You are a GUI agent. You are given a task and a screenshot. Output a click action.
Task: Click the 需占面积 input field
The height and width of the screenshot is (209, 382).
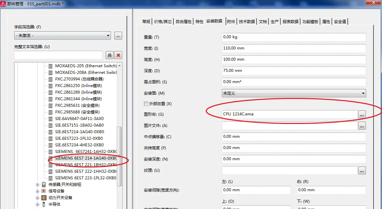294,82
